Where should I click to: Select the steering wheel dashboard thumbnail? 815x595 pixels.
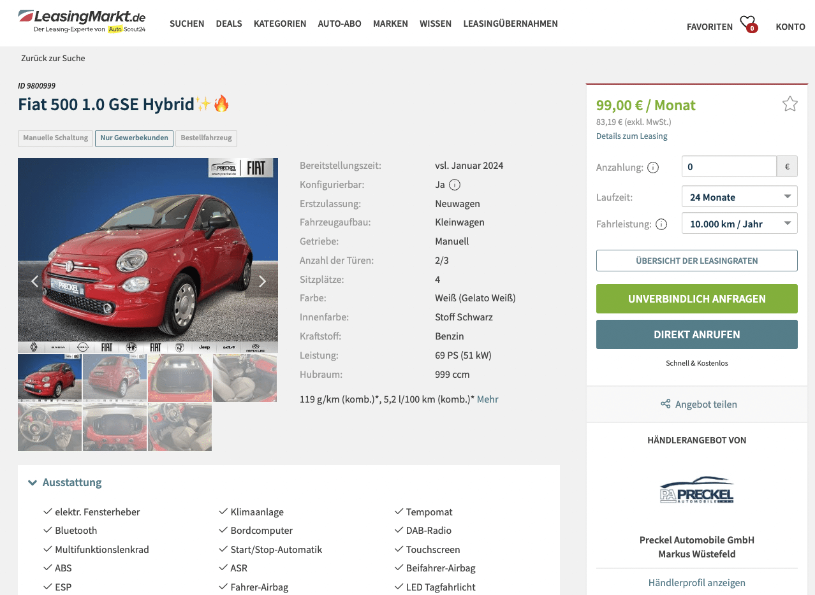tap(50, 427)
